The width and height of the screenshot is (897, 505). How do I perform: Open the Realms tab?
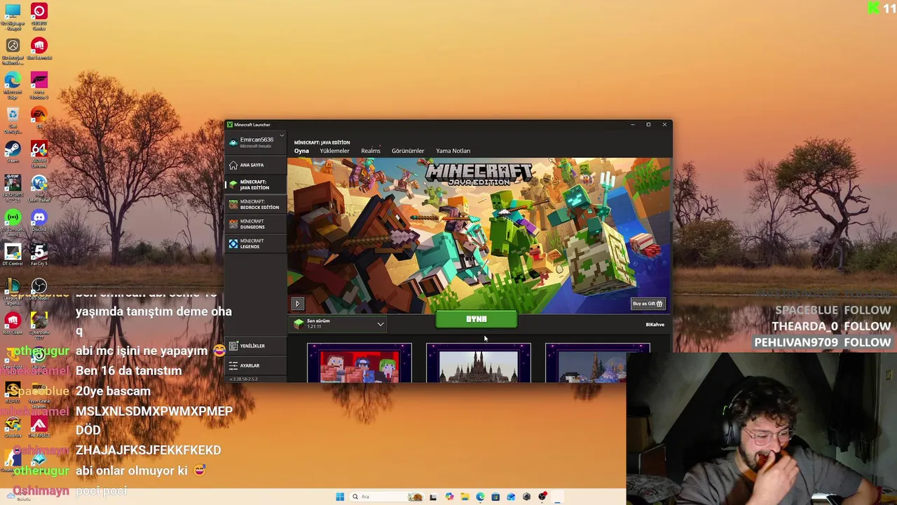pyautogui.click(x=371, y=151)
